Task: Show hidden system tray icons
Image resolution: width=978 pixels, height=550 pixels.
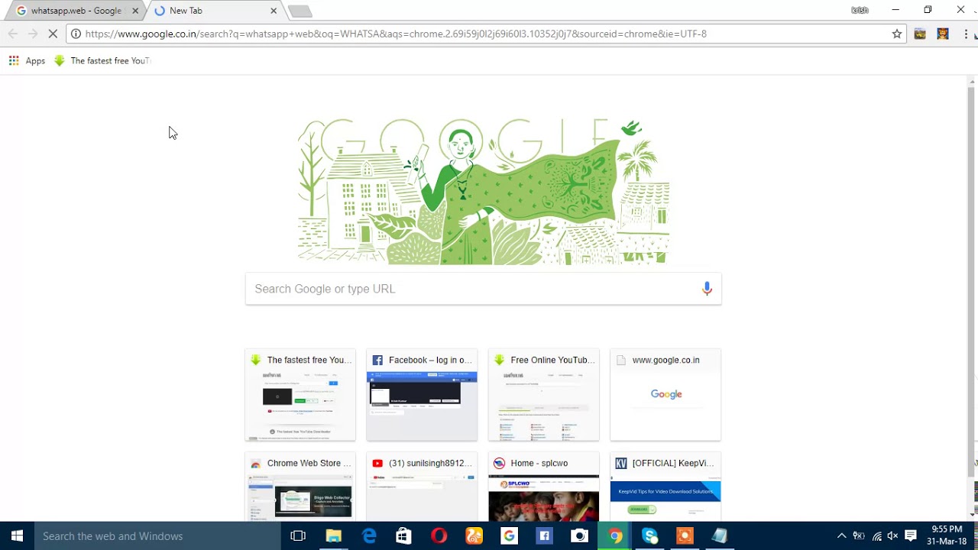Action: click(x=841, y=536)
